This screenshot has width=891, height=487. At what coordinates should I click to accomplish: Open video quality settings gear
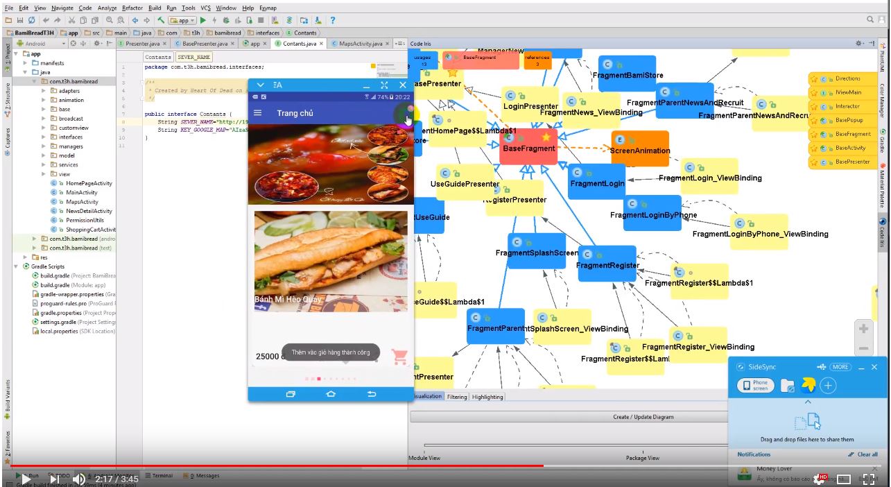(819, 479)
